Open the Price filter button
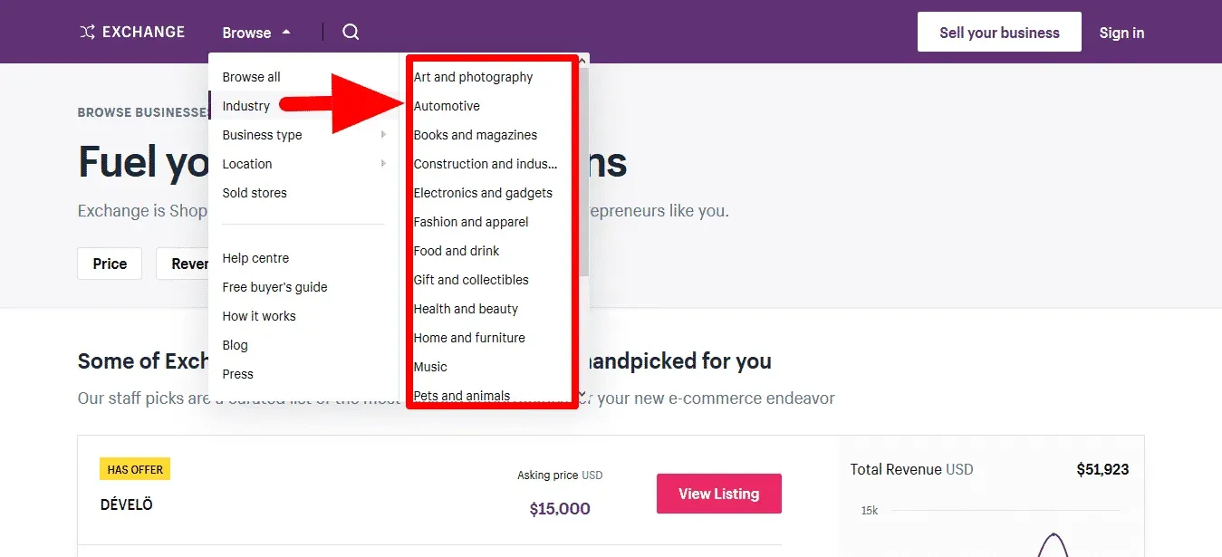The width and height of the screenshot is (1222, 557). click(110, 264)
